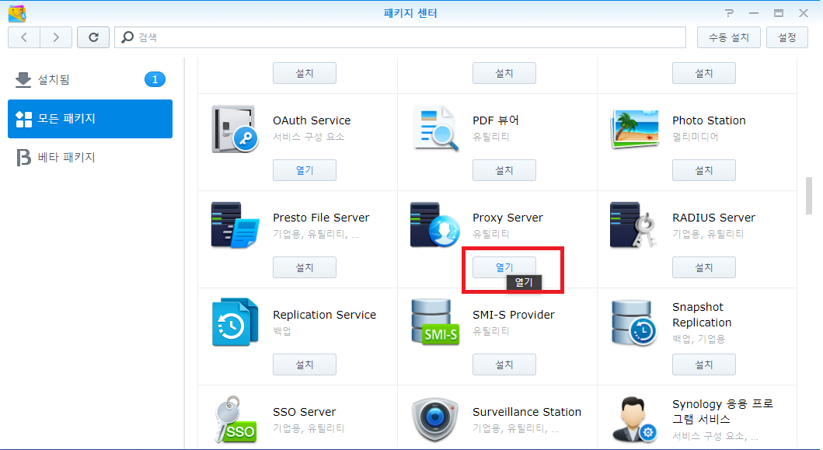Click the 모든 패키지 grid icon

click(x=23, y=119)
